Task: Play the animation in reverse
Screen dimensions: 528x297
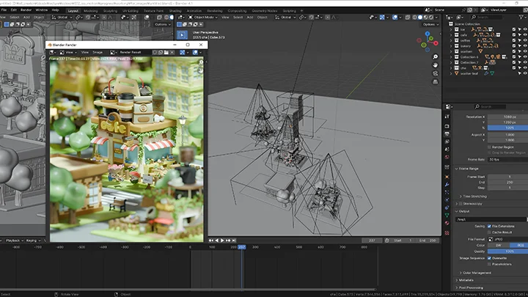Action: point(217,241)
